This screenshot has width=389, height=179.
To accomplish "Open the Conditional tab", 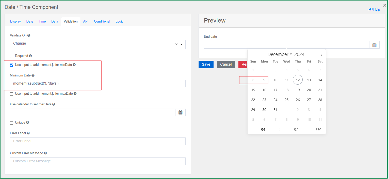I will pos(102,22).
